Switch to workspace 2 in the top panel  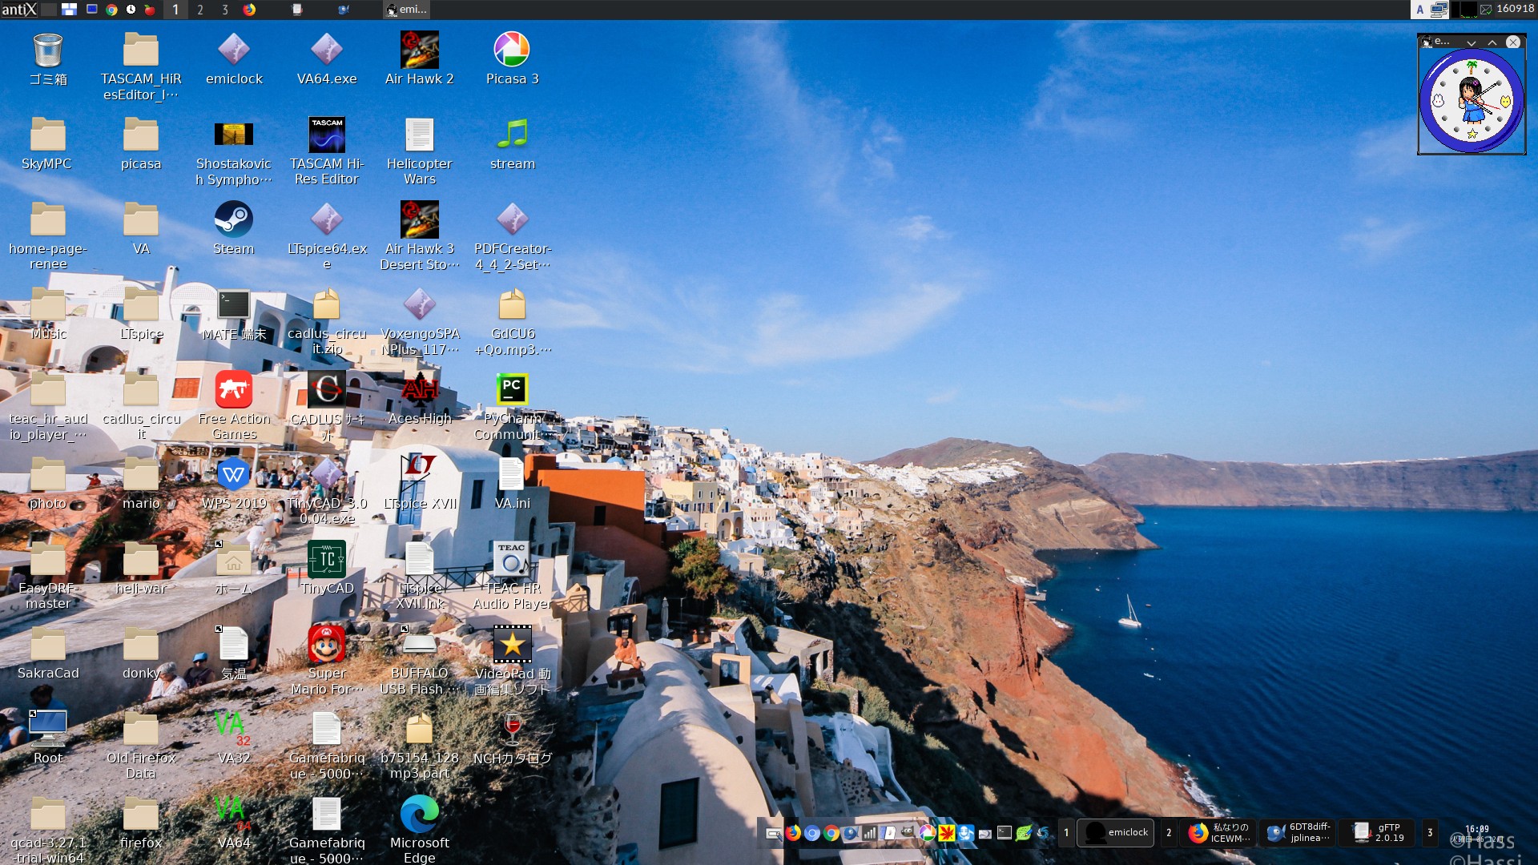(x=200, y=10)
